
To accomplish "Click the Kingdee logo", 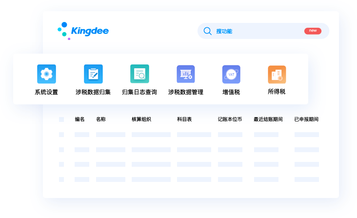I will coord(83,31).
